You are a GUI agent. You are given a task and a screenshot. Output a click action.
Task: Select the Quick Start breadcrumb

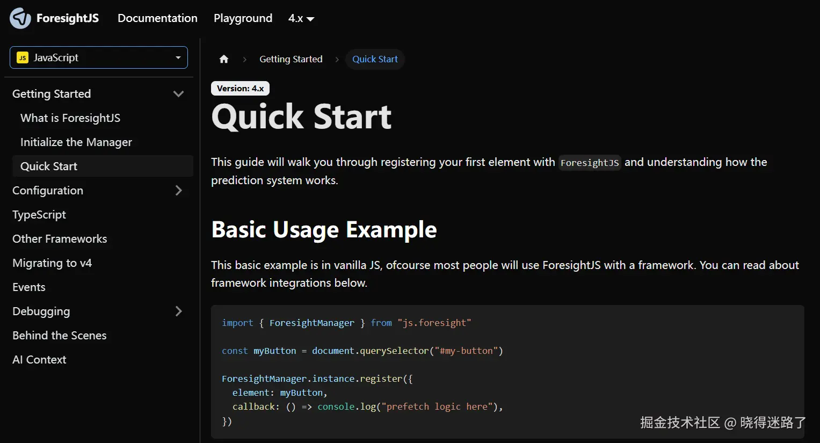pyautogui.click(x=375, y=59)
